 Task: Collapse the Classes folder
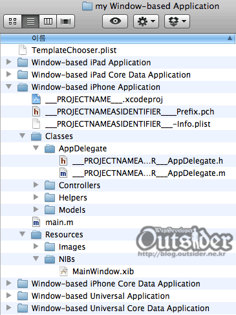coord(23,136)
